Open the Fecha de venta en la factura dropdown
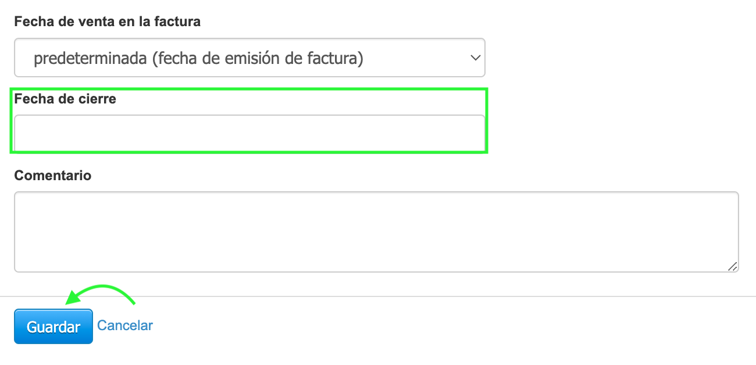Viewport: 756px width, 365px height. click(x=249, y=58)
